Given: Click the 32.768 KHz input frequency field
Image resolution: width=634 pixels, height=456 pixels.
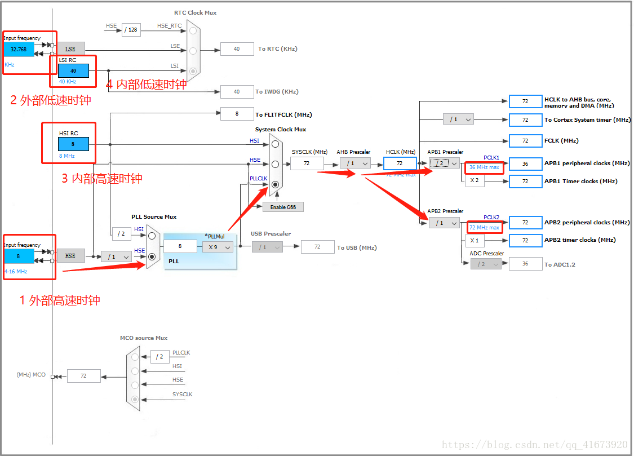Looking at the screenshot, I should point(19,50).
